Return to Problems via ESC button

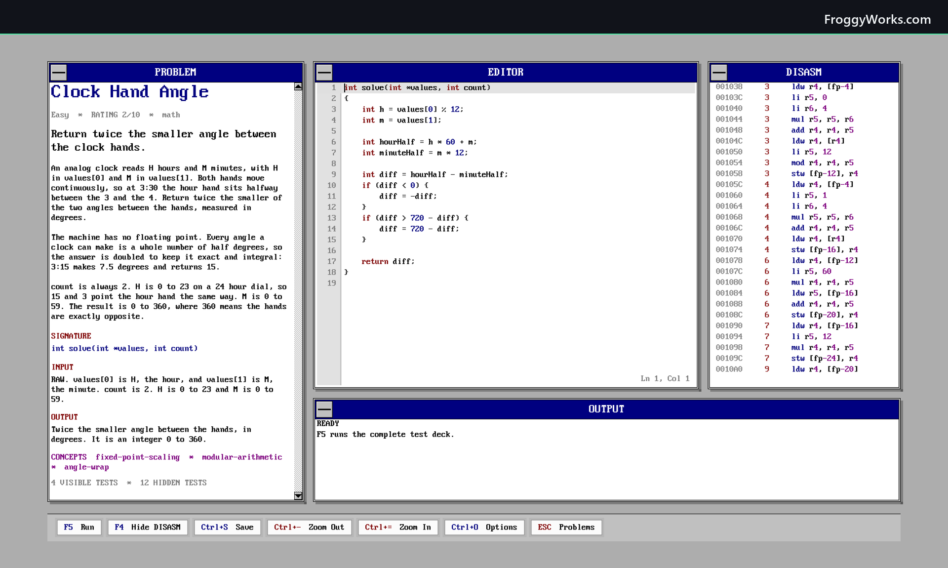point(566,527)
